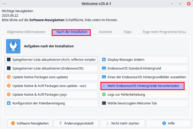The image size is (193, 129).
Task: Update mirror list with Arch reflector-simple
Action: [51, 60]
